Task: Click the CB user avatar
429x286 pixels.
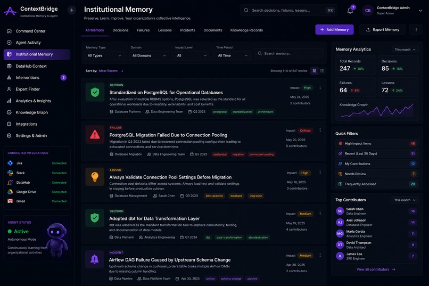Action: click(368, 11)
